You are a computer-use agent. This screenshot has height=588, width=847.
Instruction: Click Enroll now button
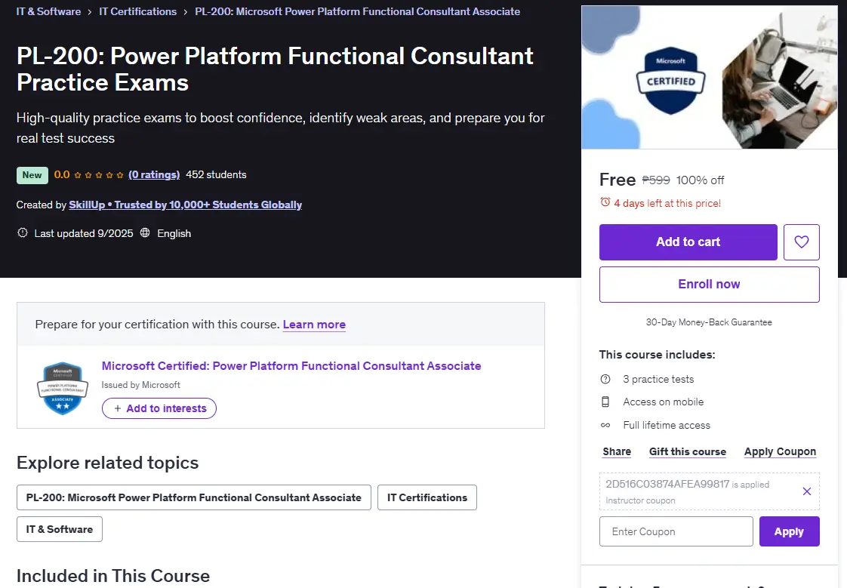point(710,285)
